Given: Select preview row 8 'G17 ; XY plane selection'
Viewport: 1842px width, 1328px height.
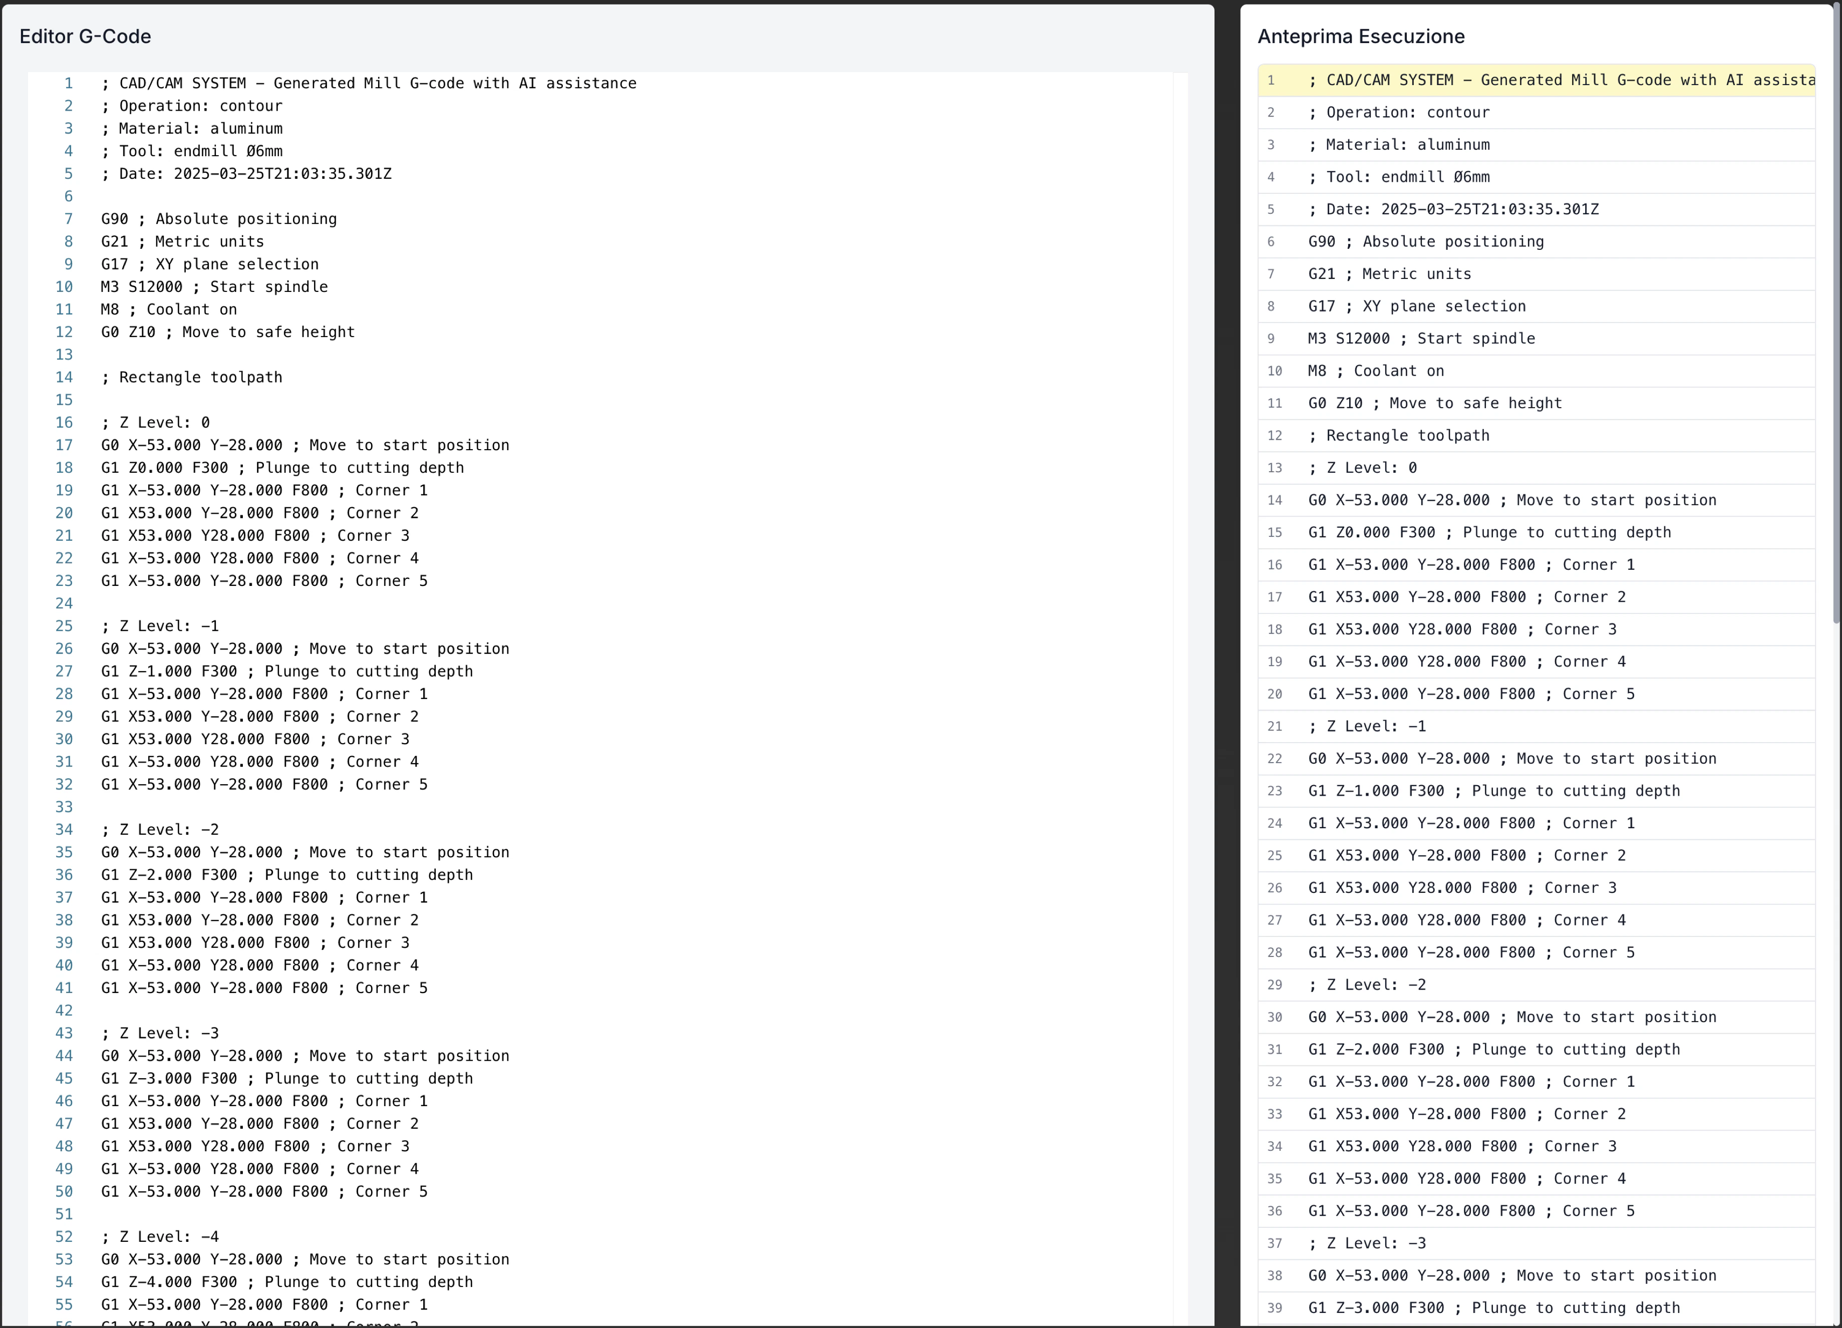Looking at the screenshot, I should pos(1536,306).
